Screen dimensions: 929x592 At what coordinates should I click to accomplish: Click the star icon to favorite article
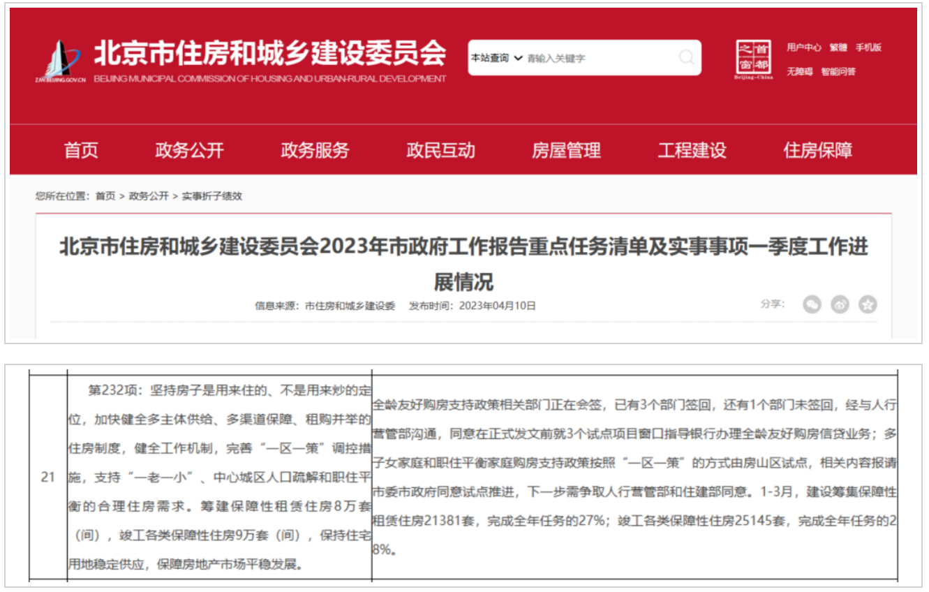(868, 304)
